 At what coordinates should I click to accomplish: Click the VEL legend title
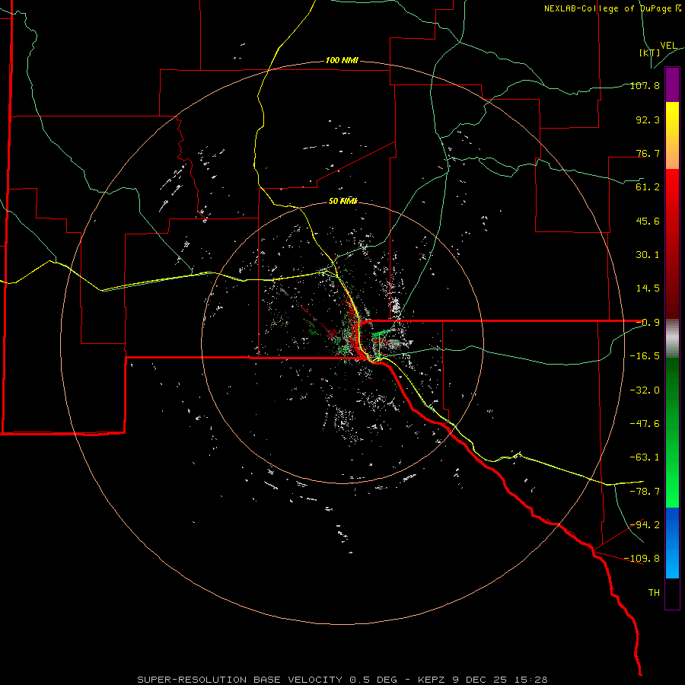[x=668, y=45]
